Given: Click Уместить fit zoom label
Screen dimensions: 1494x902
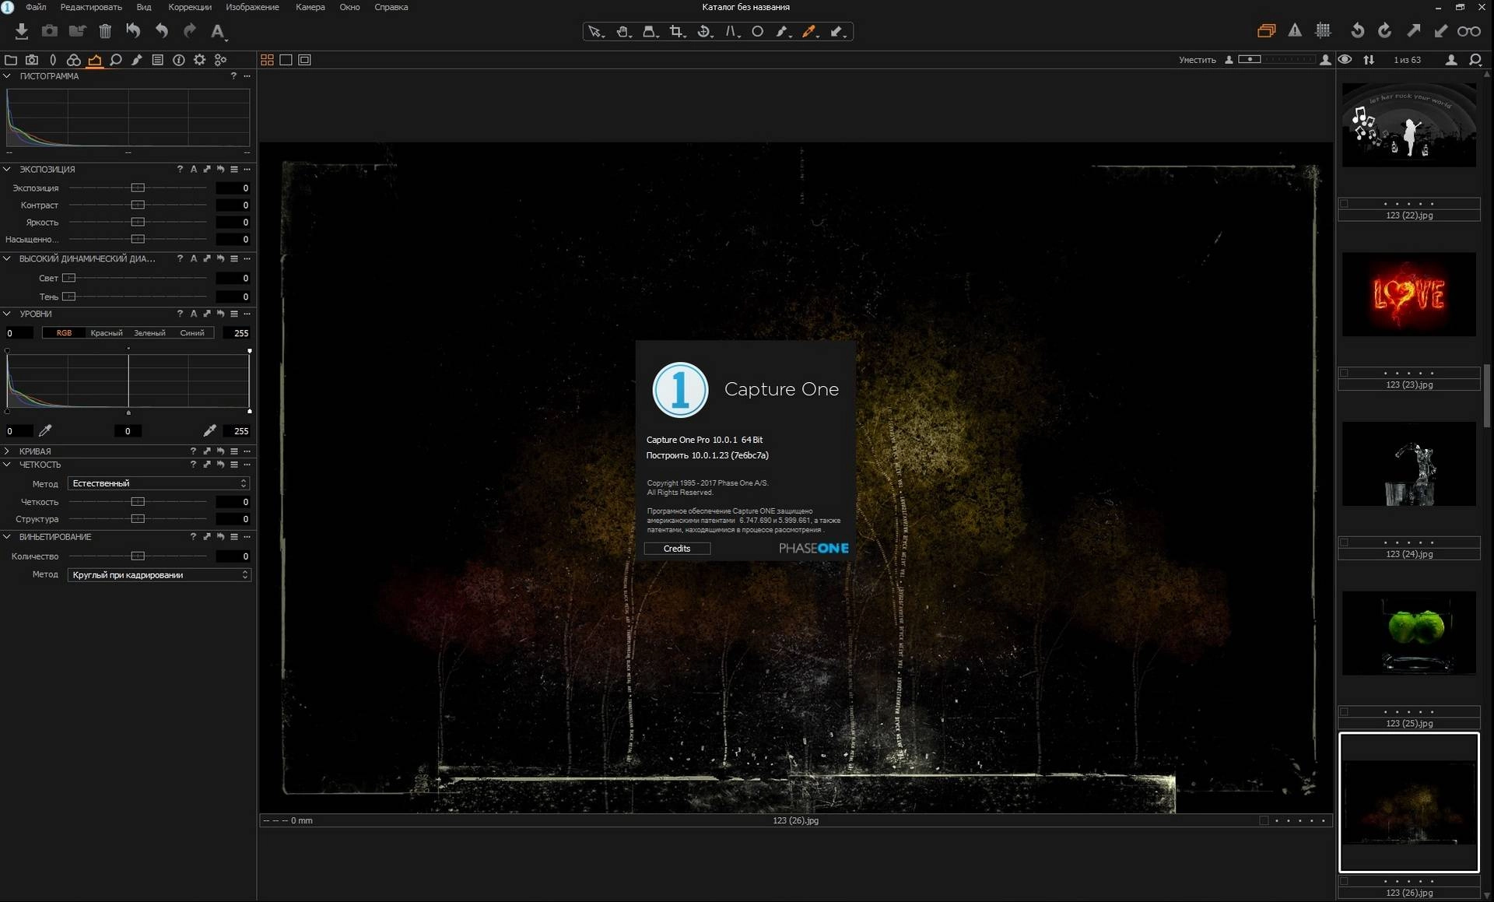Looking at the screenshot, I should 1197,60.
